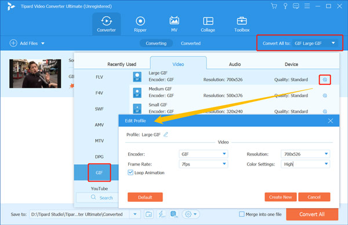Viewport: 348px width, 225px height.
Task: Click the register key icon
Action: pos(285,6)
